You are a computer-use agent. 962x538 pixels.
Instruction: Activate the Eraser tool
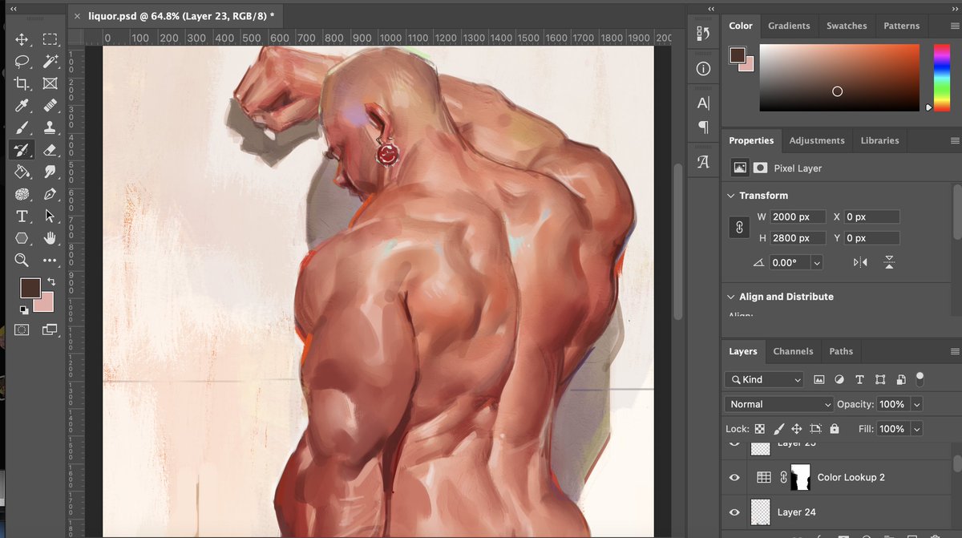[x=50, y=149]
